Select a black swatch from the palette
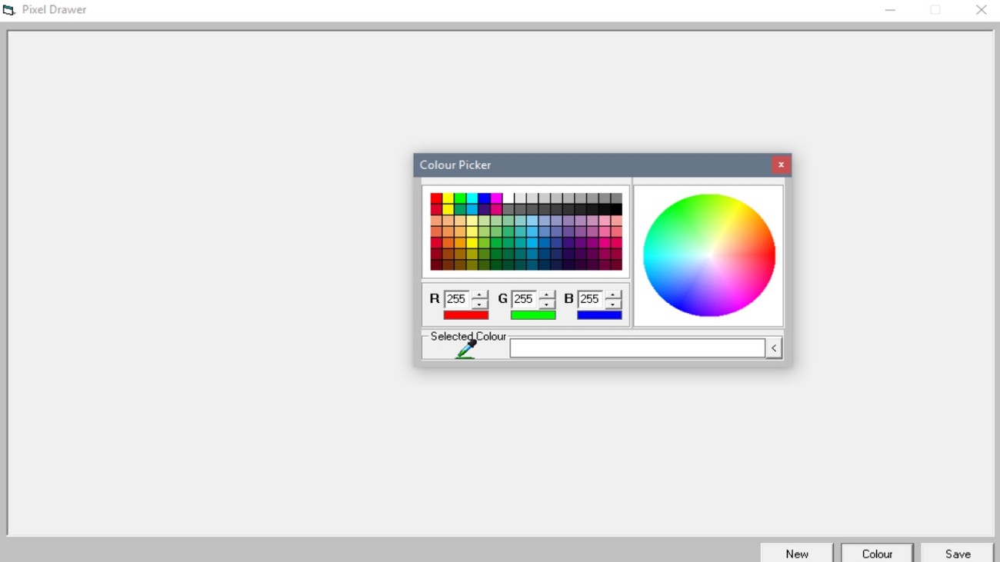Screen dimensions: 1000x562 616,208
